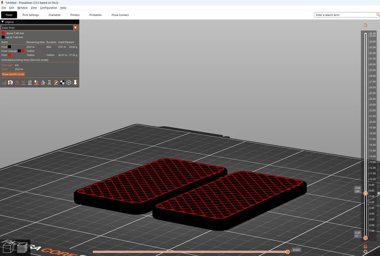
Task: Toggle Print pauses hourglass icon
Action: (49, 83)
